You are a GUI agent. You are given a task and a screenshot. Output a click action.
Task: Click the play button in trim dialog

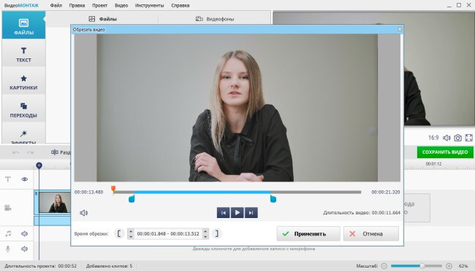(x=237, y=213)
